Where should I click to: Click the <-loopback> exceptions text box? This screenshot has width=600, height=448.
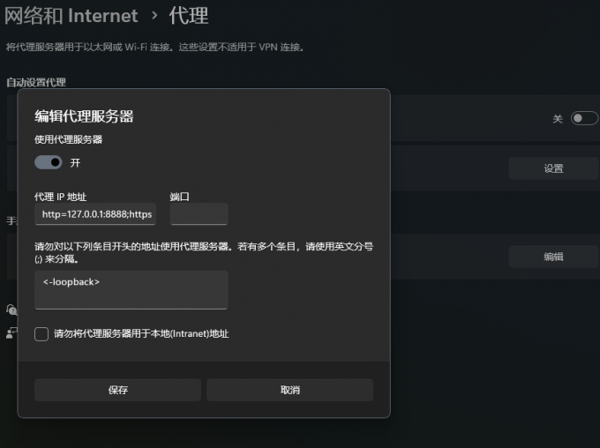pos(131,290)
